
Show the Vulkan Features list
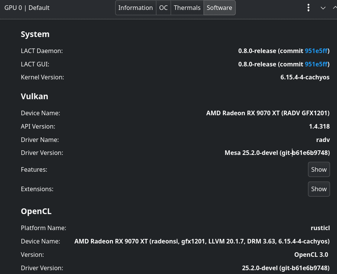click(x=319, y=169)
